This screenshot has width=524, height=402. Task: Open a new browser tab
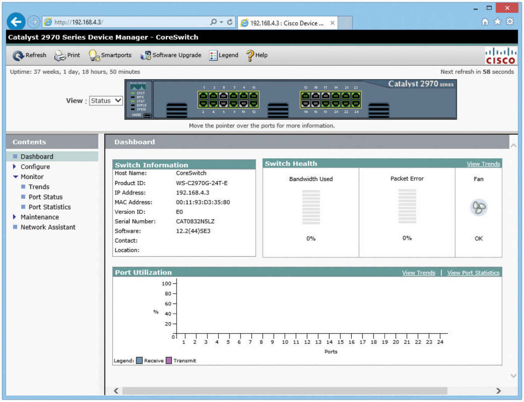tap(345, 23)
